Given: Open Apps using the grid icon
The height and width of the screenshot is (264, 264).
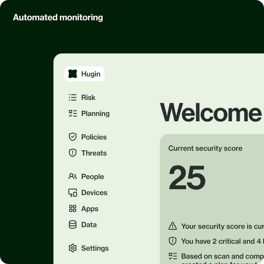Looking at the screenshot, I should [x=72, y=208].
